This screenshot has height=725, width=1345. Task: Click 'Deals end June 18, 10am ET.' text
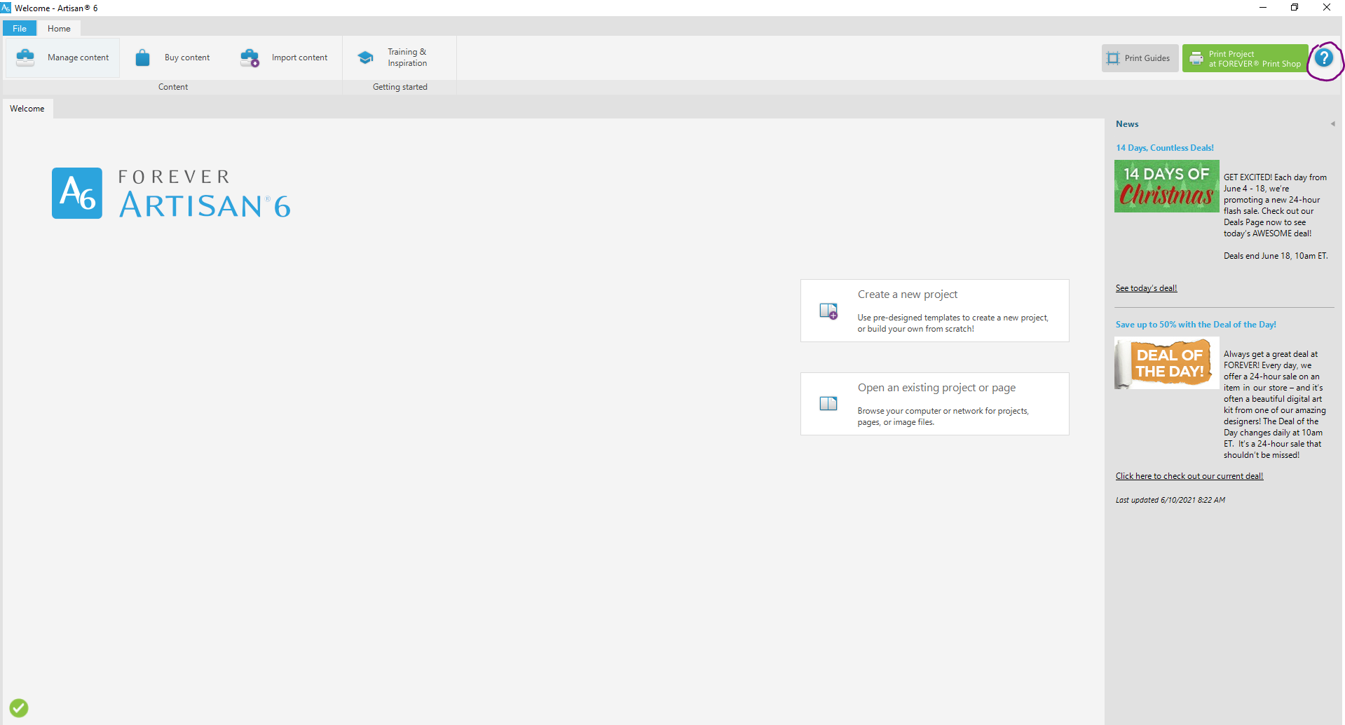tap(1276, 256)
